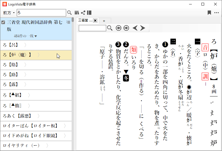Viewport: 222px width, 151px height.
Task: Go to previous entry with left chevron
Action: [x=135, y=28]
